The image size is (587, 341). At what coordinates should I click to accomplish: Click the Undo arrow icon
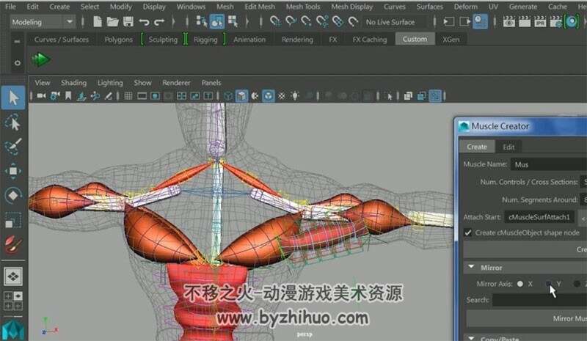pyautogui.click(x=144, y=22)
